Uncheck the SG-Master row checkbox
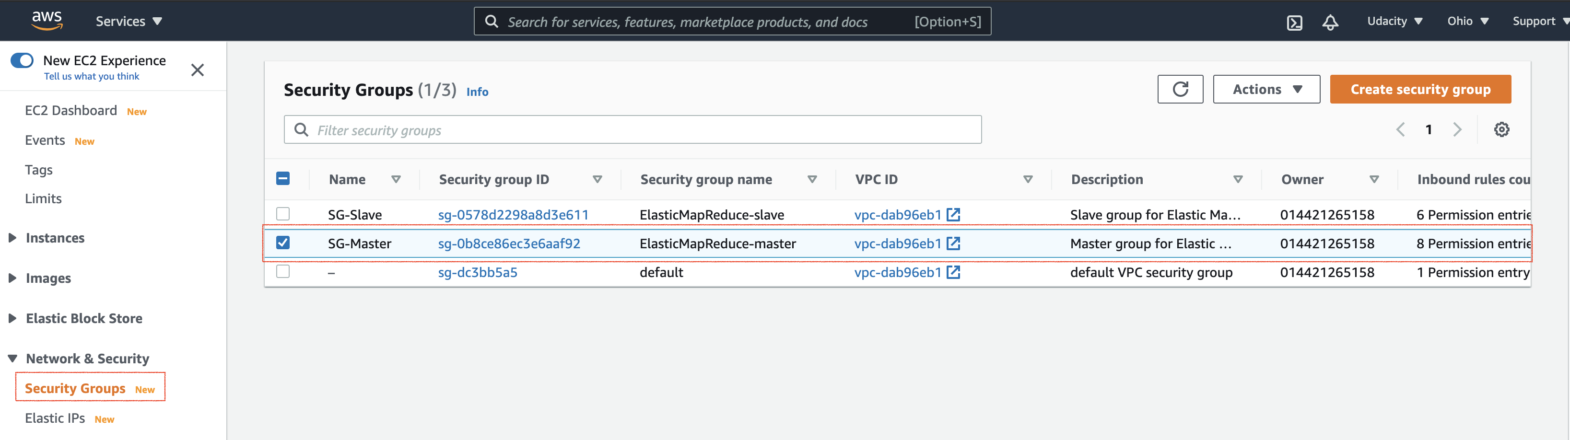1570x440 pixels. [x=283, y=243]
